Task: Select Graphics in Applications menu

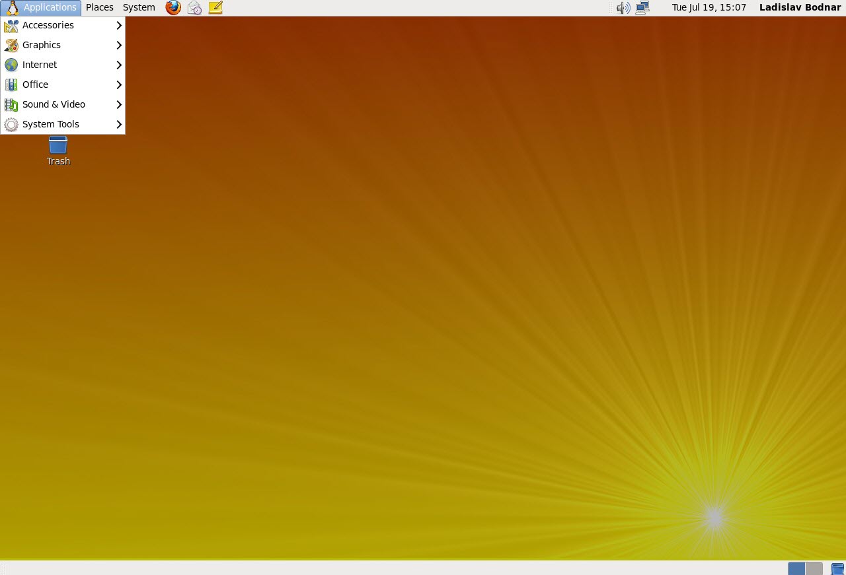Action: (x=63, y=46)
